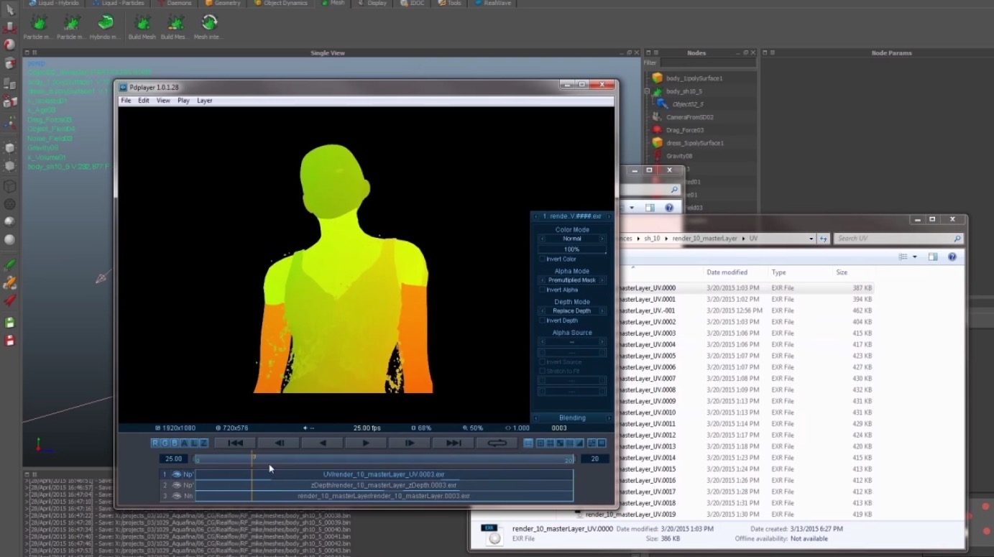Click next arrow beside Color Mode Normal
Screen dimensions: 994x557
tap(602, 239)
